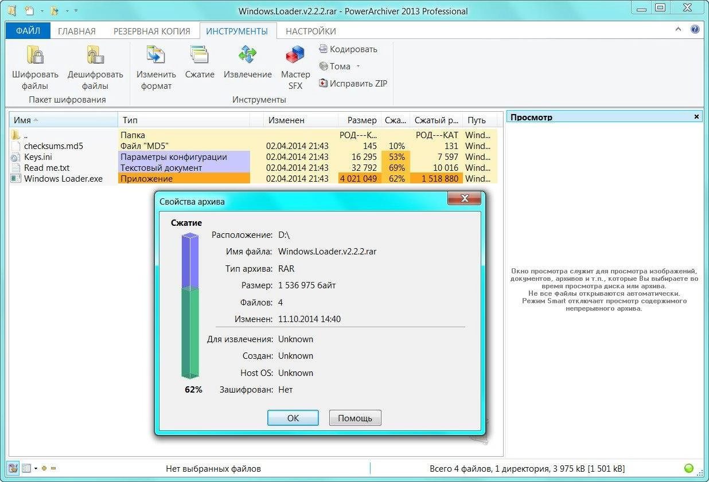
Task: Click the Помощь button
Action: 355,418
